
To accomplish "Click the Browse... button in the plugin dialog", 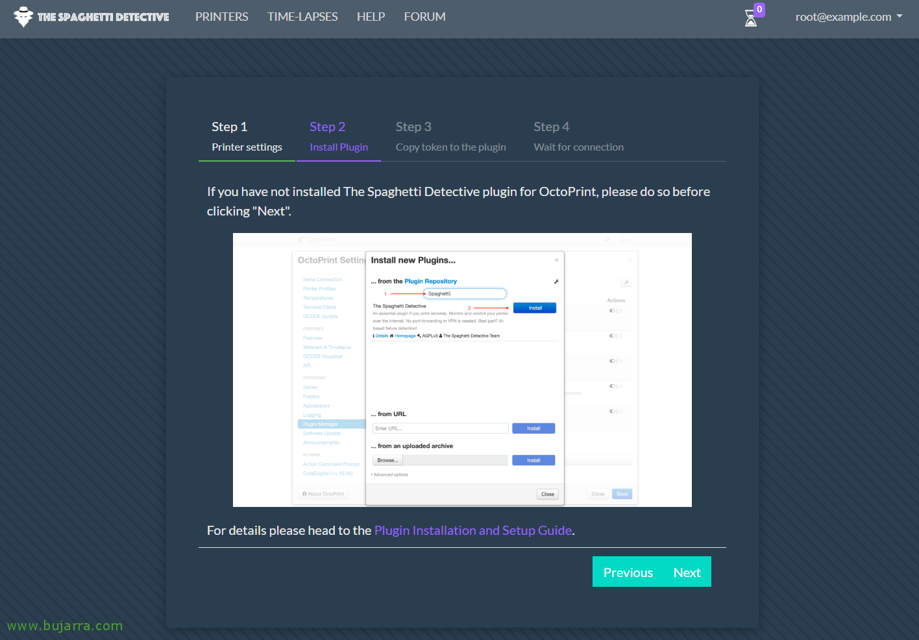I will [387, 460].
